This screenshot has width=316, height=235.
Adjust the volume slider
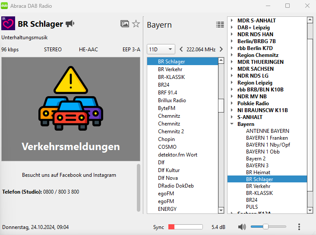pyautogui.click(x=265, y=227)
